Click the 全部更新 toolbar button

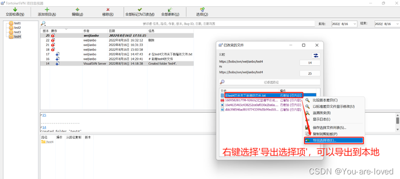(170, 12)
